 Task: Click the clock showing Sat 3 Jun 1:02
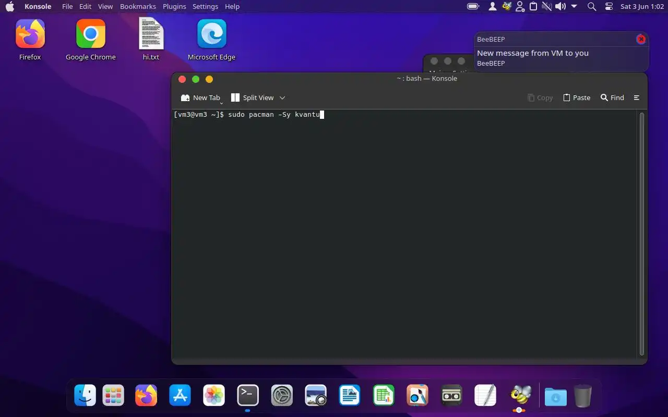tap(642, 6)
